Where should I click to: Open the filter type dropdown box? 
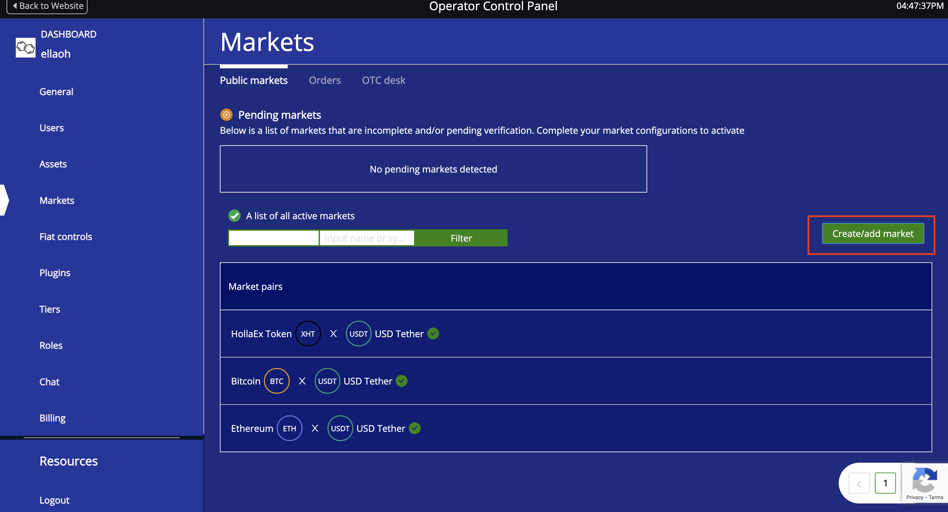[x=274, y=238]
